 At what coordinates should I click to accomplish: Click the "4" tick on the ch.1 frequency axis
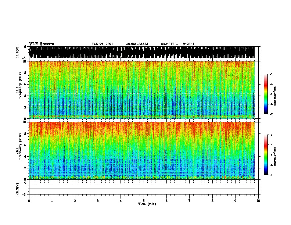tap(26, 96)
